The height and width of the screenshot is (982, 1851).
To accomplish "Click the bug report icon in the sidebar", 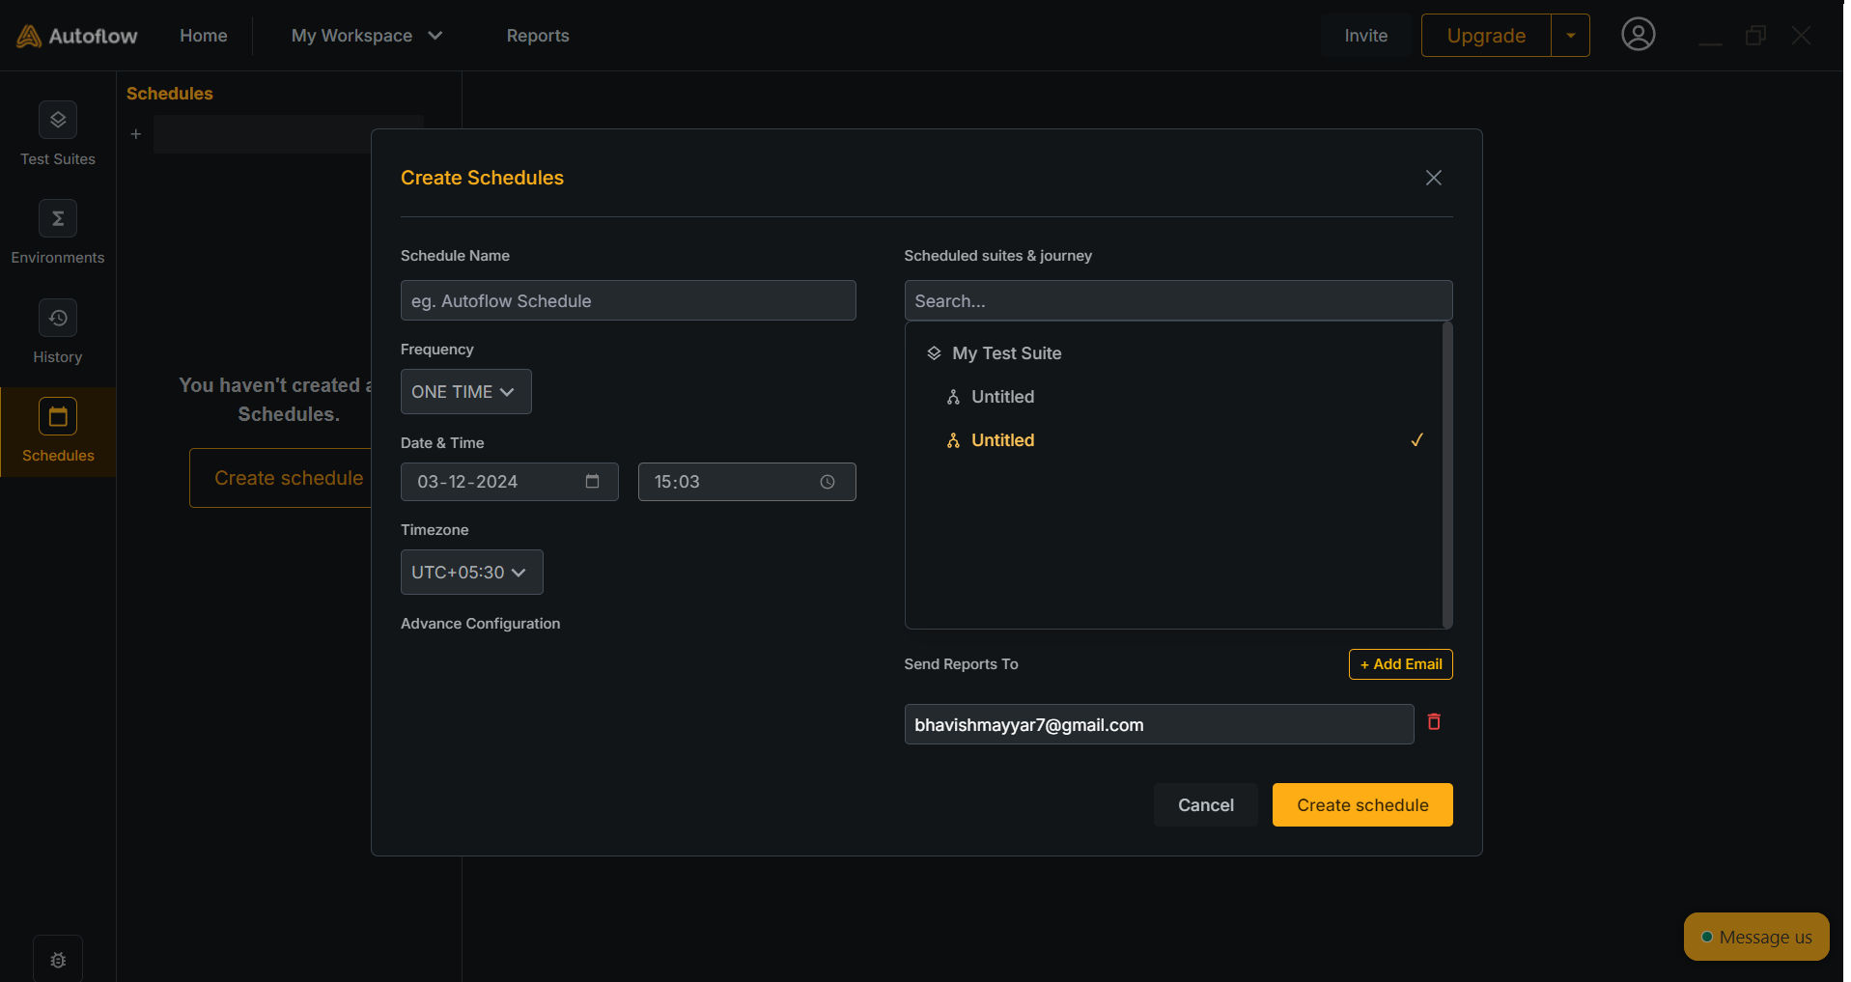I will click(58, 960).
